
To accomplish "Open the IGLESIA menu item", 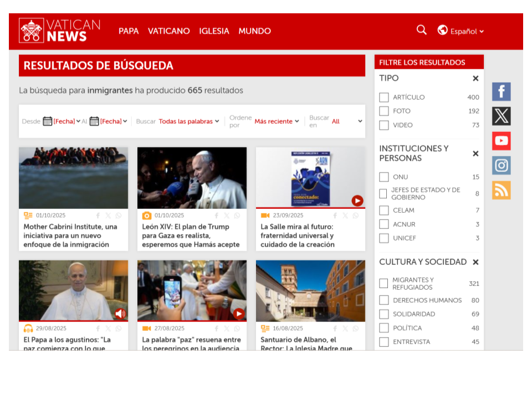I will pos(214,31).
